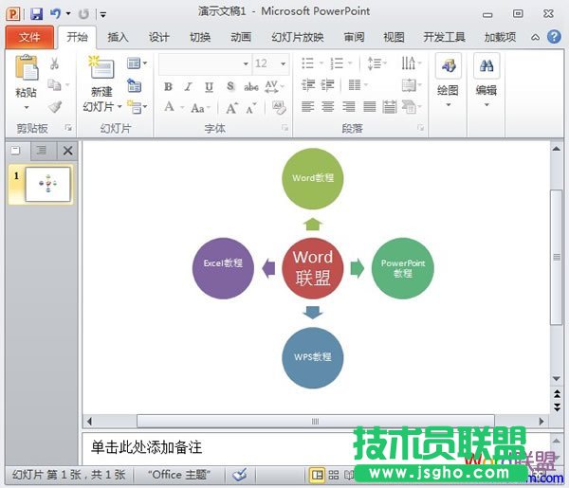Click the 粘贴 paste clipboard icon

(27, 68)
